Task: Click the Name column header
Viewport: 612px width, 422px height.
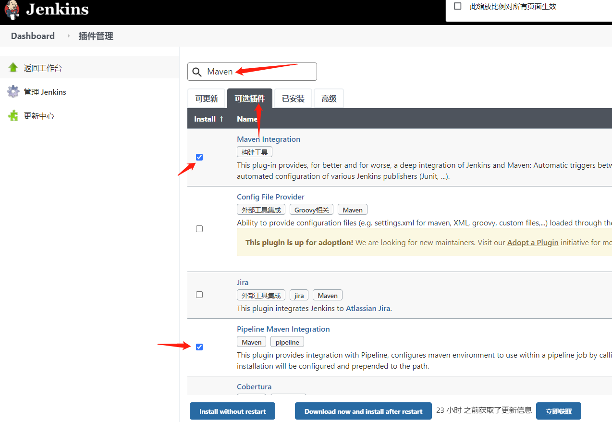Action: 247,119
